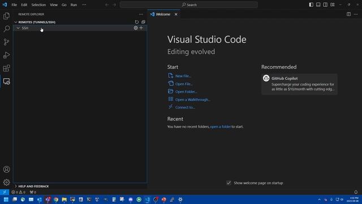Toggle primary side bar visibility
Viewport: 362px width, 204px height.
(x=311, y=5)
